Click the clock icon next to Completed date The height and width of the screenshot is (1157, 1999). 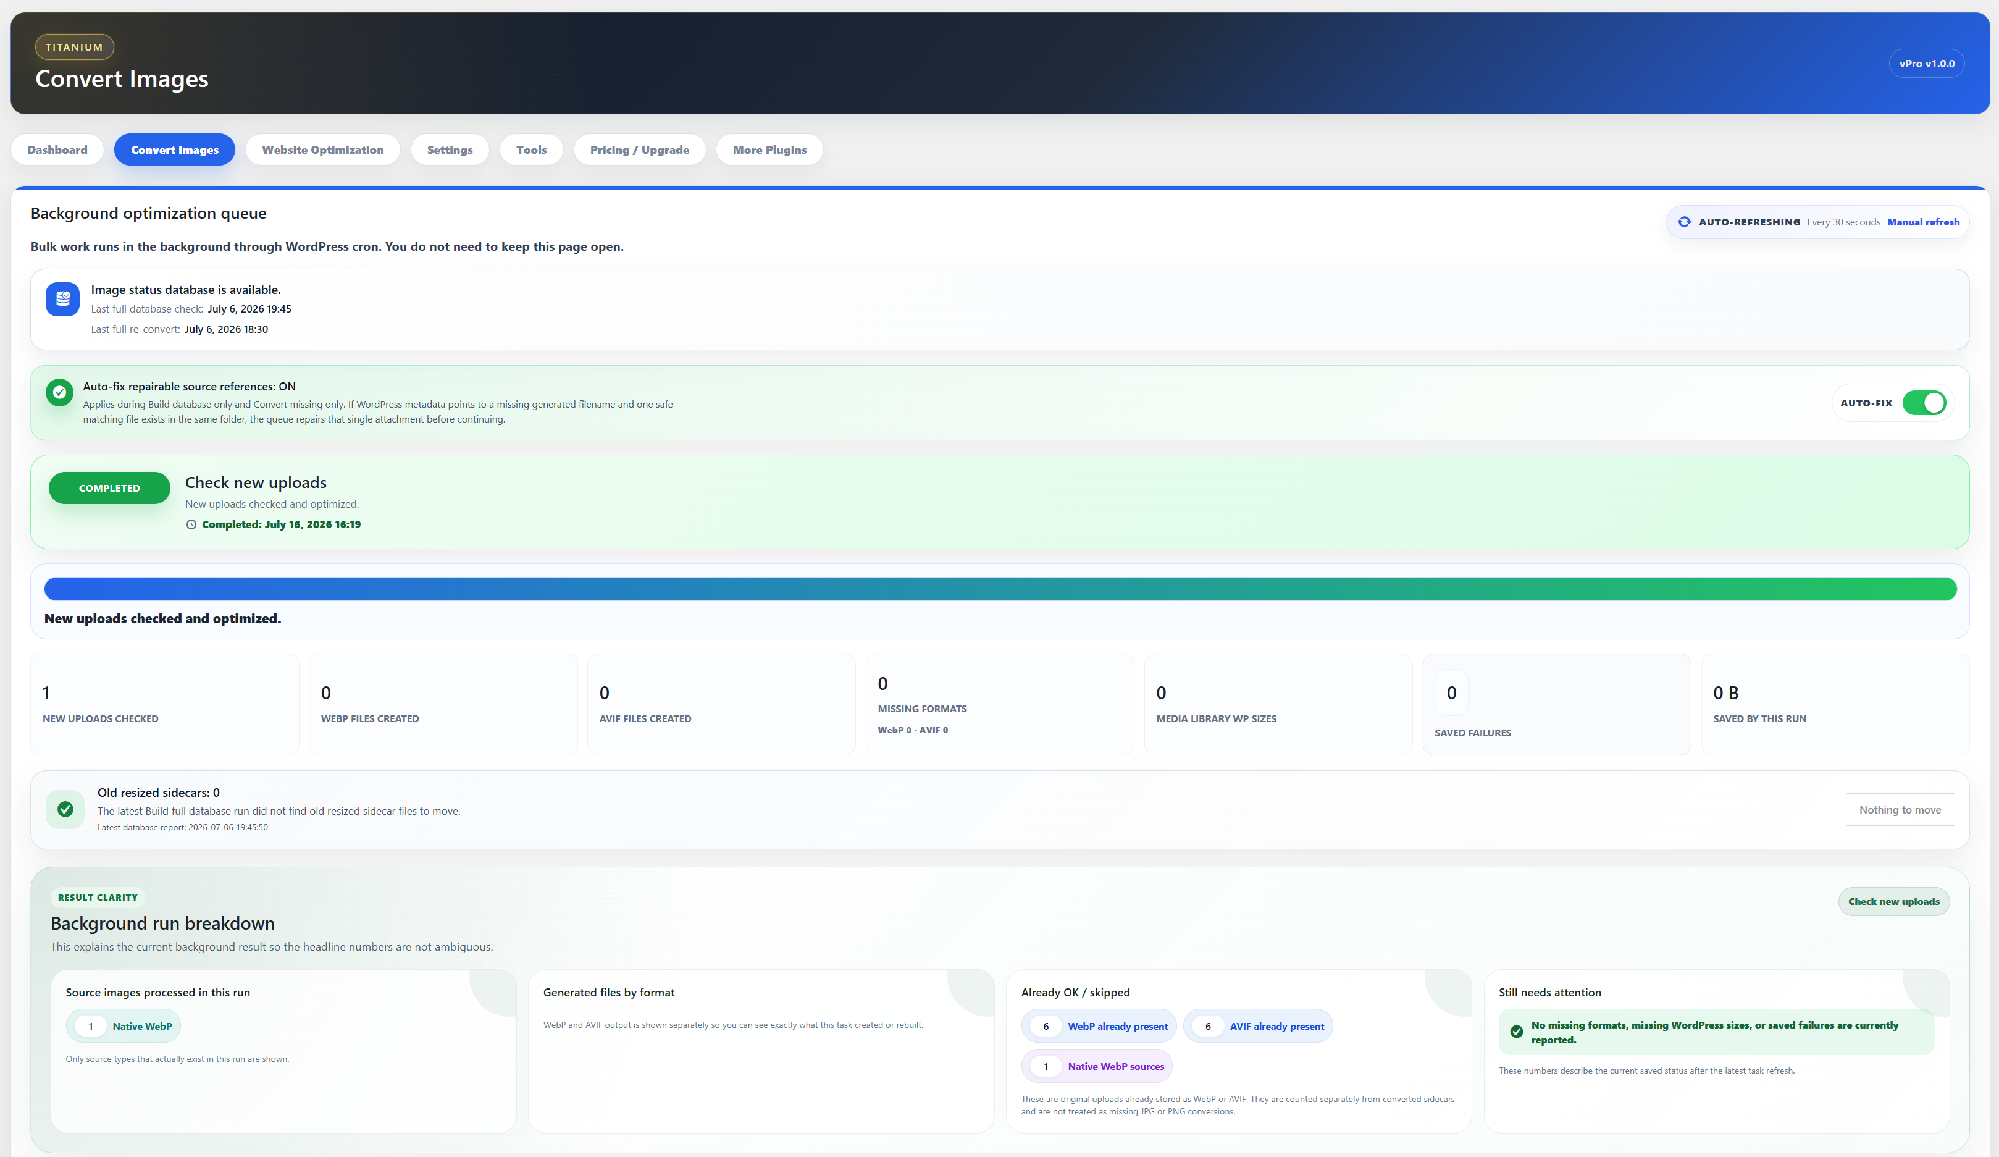point(191,524)
